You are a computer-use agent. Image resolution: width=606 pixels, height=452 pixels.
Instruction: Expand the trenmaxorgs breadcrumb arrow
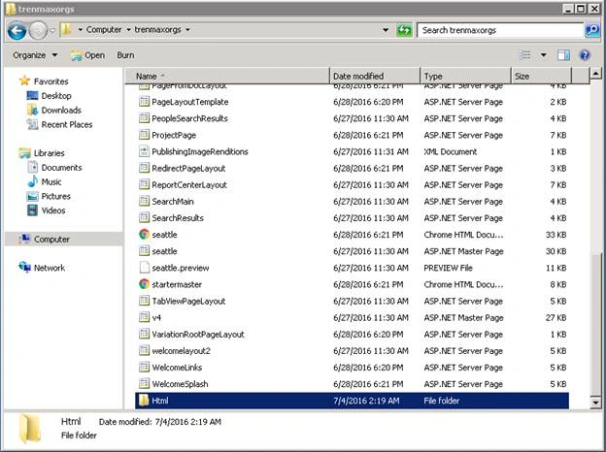tap(187, 30)
